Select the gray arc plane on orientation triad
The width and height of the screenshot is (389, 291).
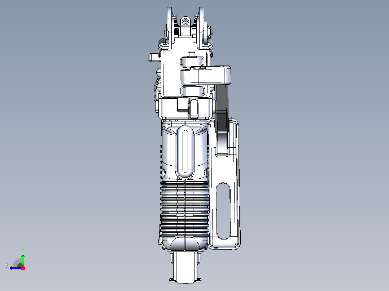17,263
